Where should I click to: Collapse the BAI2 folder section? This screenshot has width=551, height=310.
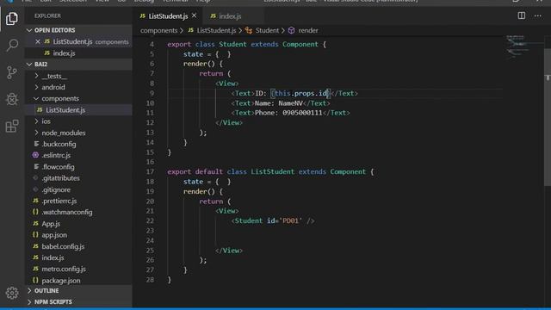(78, 65)
